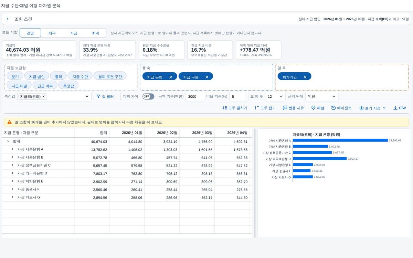Click the 해설 explanation icon button
Image resolution: width=413 pixels, height=258 pixels.
pos(318,108)
